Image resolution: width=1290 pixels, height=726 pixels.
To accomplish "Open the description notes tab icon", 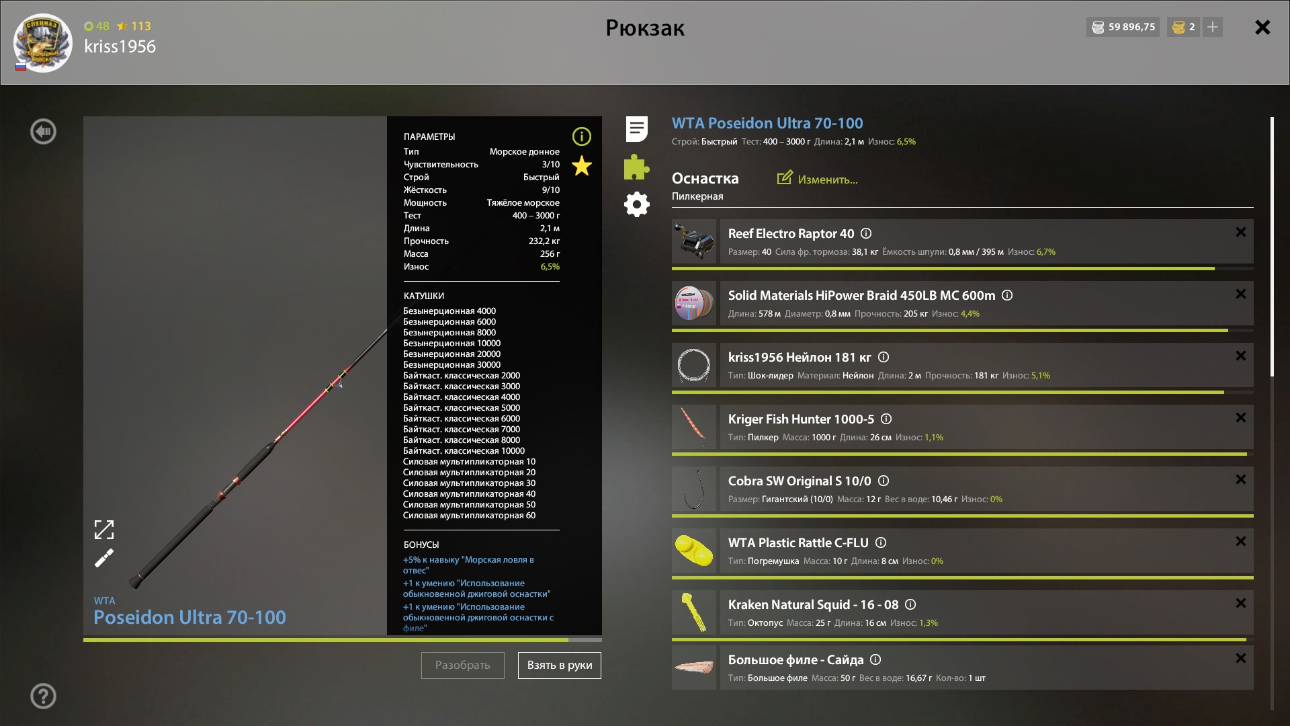I will point(637,129).
